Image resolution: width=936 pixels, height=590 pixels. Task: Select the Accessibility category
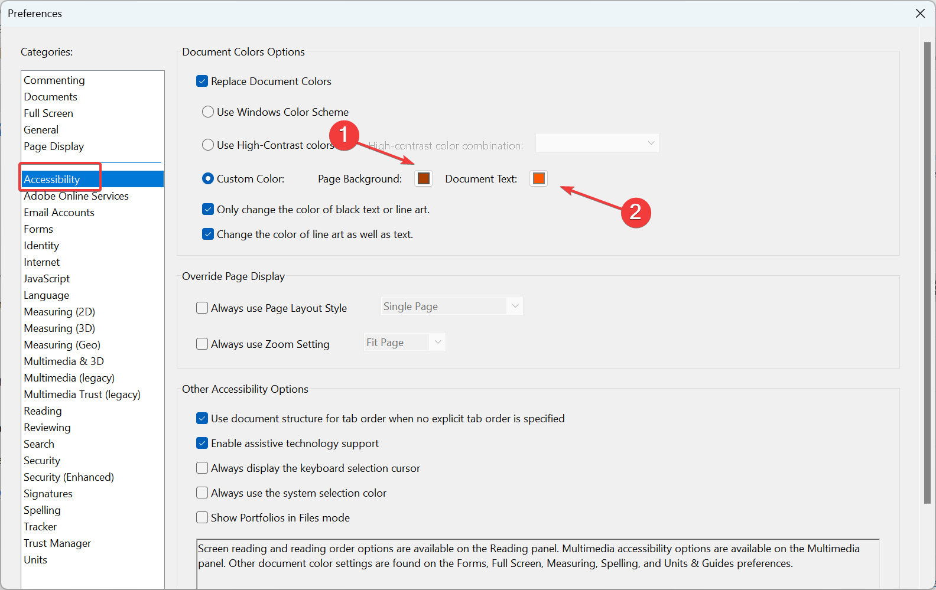pos(92,179)
